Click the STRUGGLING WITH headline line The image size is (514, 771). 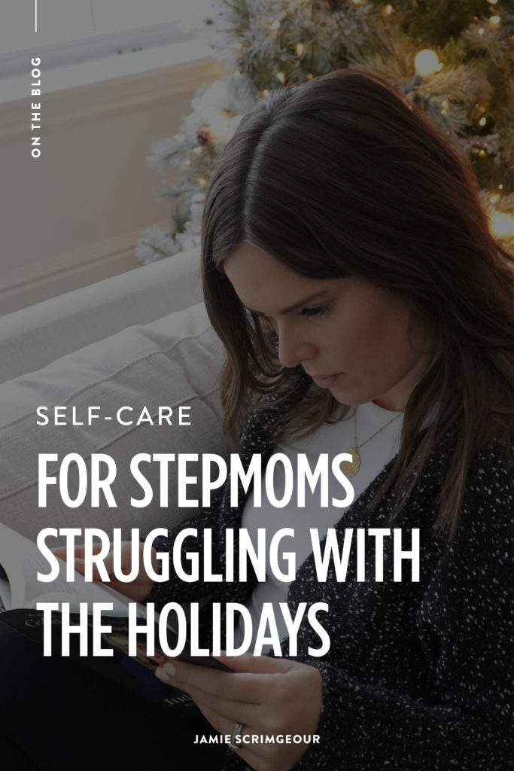(229, 555)
